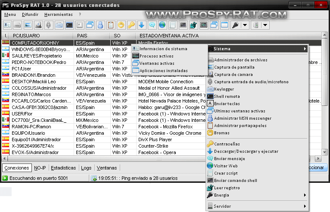Click the registry reader toolbar icon
Viewport: 330px width, 212px height.
click(x=193, y=25)
